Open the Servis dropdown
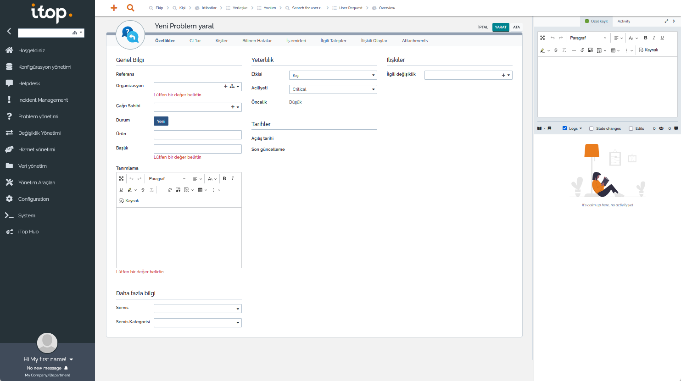The height and width of the screenshot is (381, 681). coord(197,309)
